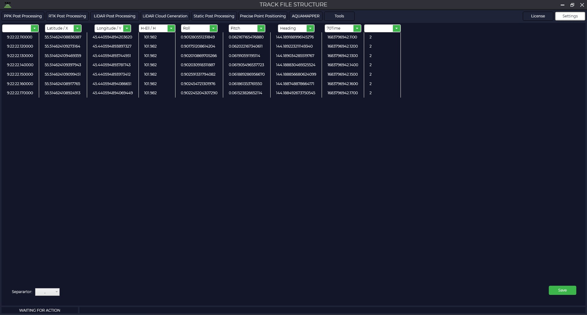The width and height of the screenshot is (587, 315).
Task: Open the first unnamed column dropdown
Action: point(35,28)
